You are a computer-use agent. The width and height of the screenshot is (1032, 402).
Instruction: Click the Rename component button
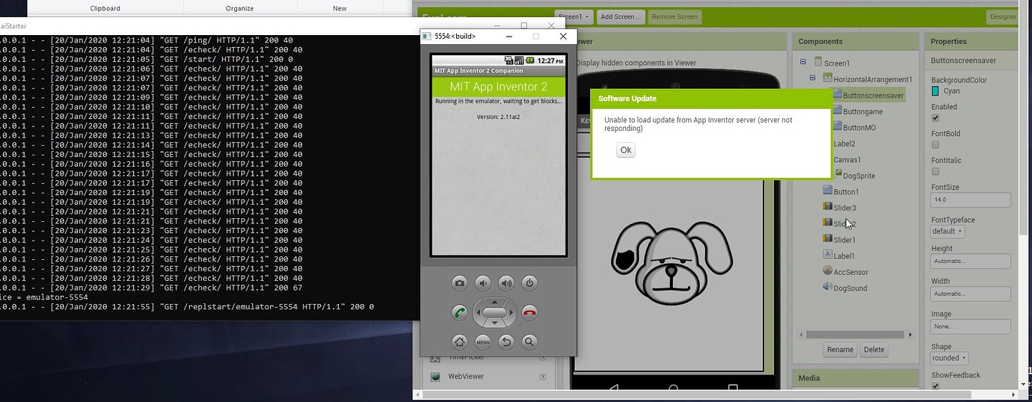(840, 350)
